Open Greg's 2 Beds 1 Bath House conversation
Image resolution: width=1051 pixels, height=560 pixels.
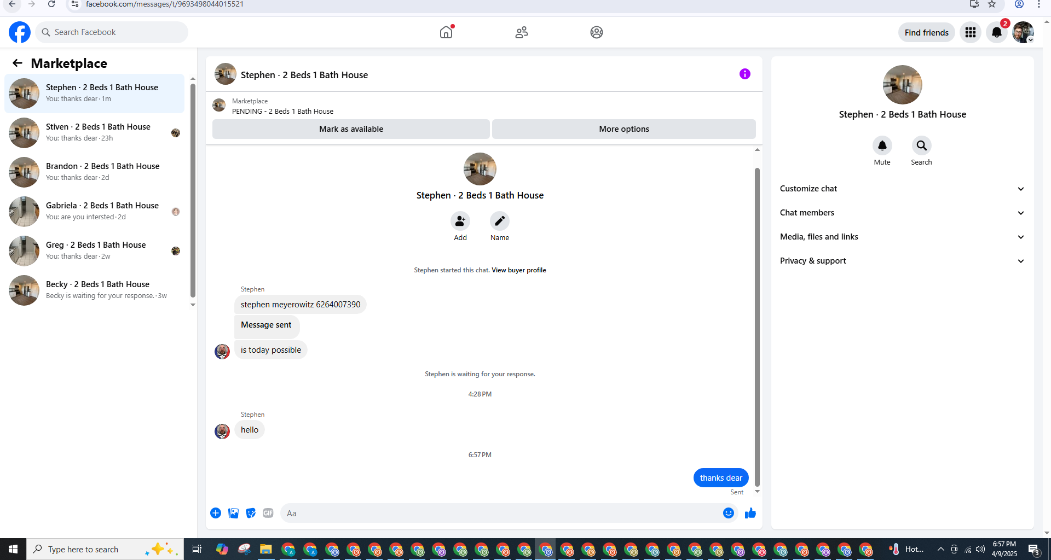click(x=95, y=251)
